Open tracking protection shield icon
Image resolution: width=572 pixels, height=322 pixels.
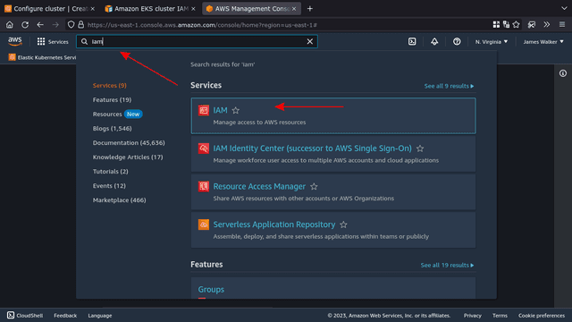(71, 25)
